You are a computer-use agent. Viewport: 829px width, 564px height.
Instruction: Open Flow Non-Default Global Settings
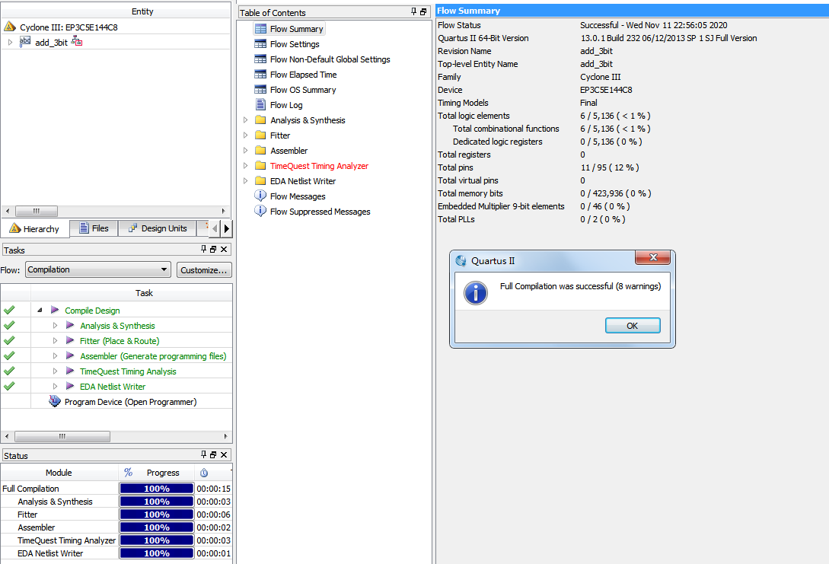tap(330, 59)
